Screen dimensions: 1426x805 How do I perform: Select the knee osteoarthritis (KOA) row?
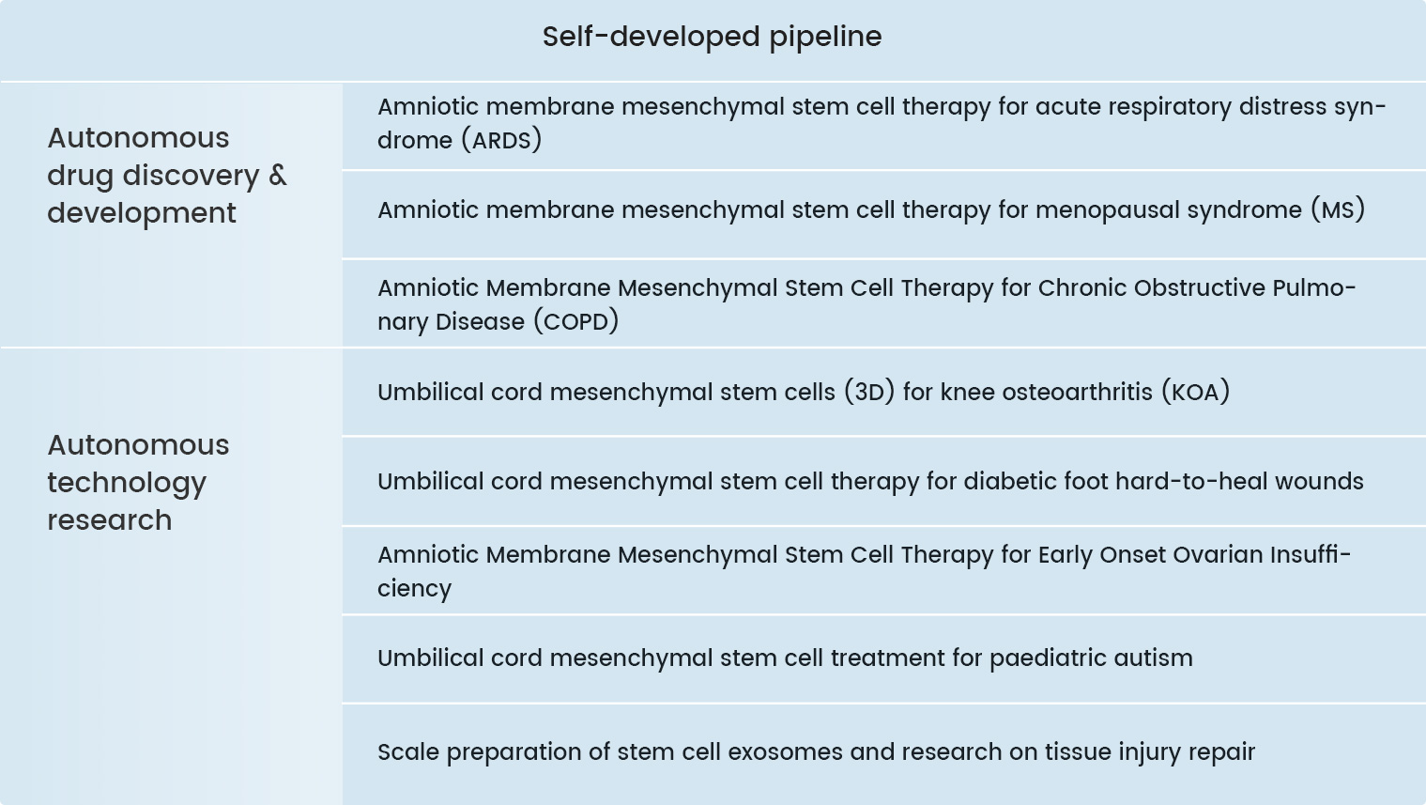pyautogui.click(x=883, y=392)
